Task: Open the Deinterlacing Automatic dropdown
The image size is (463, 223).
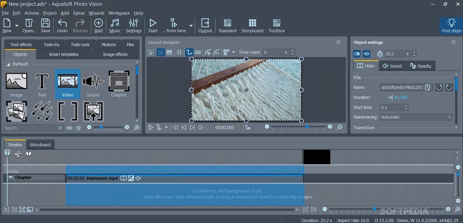Action: pos(416,117)
